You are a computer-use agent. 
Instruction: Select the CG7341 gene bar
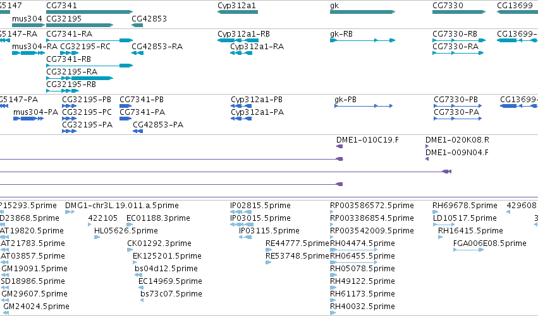click(x=90, y=12)
